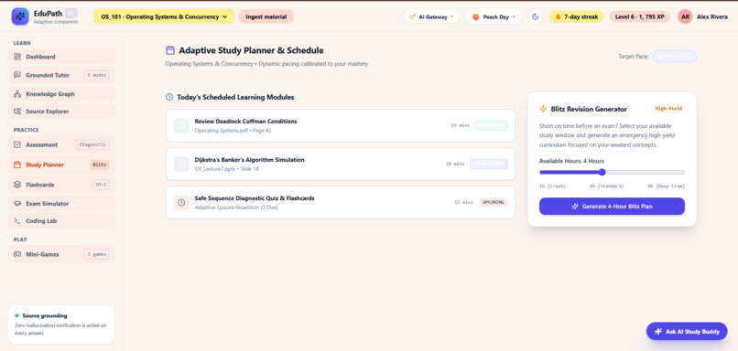Click the Grounded Tutor chat icon
Screen dimensions: 738x351
pos(17,75)
